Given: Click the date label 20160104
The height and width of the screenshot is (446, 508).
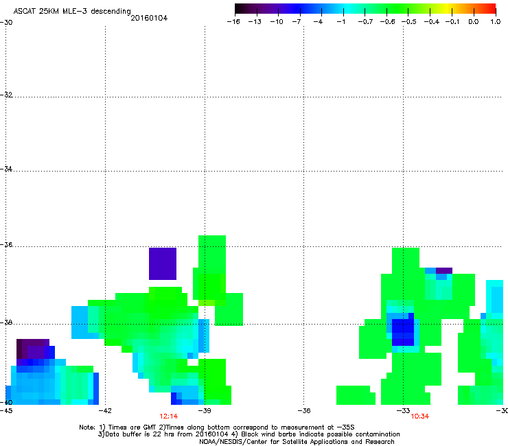Looking at the screenshot, I should point(149,18).
